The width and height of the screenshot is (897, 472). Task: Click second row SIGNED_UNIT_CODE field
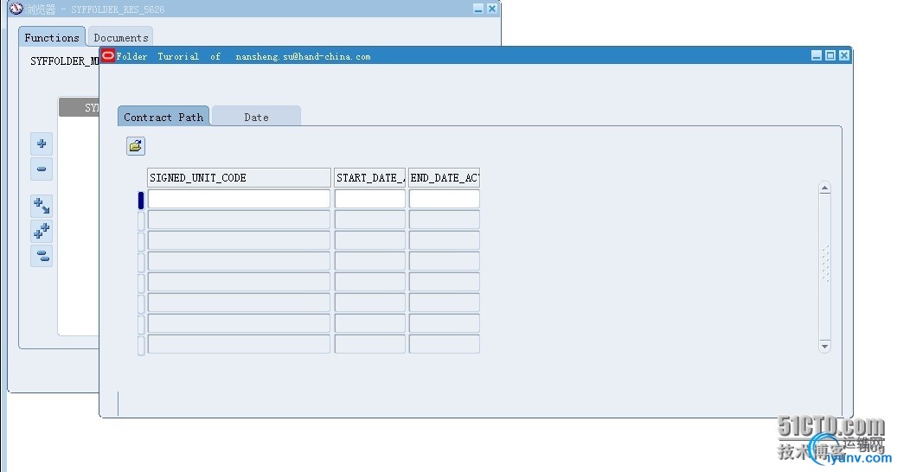pyautogui.click(x=239, y=220)
